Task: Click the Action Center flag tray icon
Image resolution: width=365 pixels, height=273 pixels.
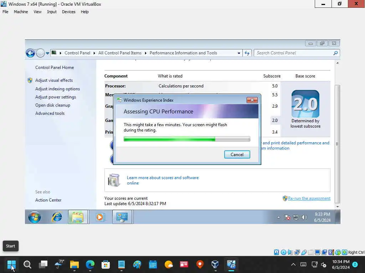Action: (287, 217)
